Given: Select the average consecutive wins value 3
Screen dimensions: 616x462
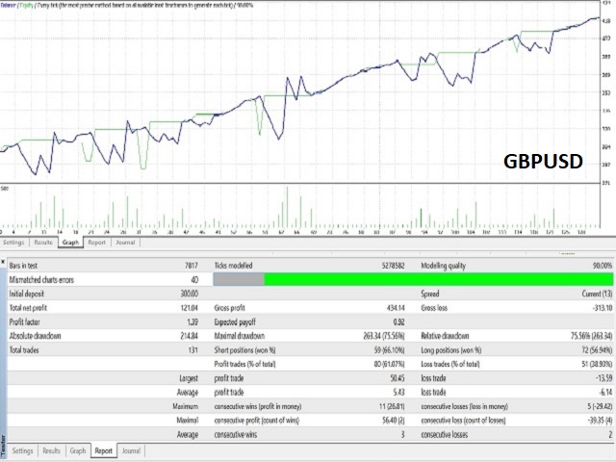Looking at the screenshot, I should coord(402,434).
